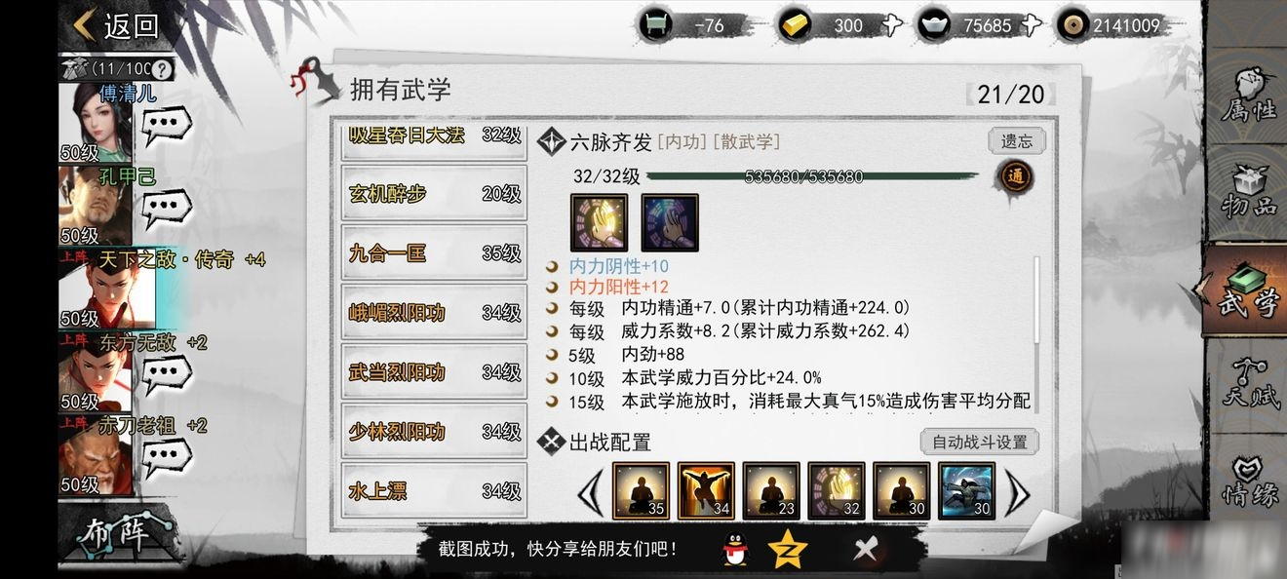The height and width of the screenshot is (579, 1287).
Task: Click the skill description scrollbar
Action: (1035, 299)
